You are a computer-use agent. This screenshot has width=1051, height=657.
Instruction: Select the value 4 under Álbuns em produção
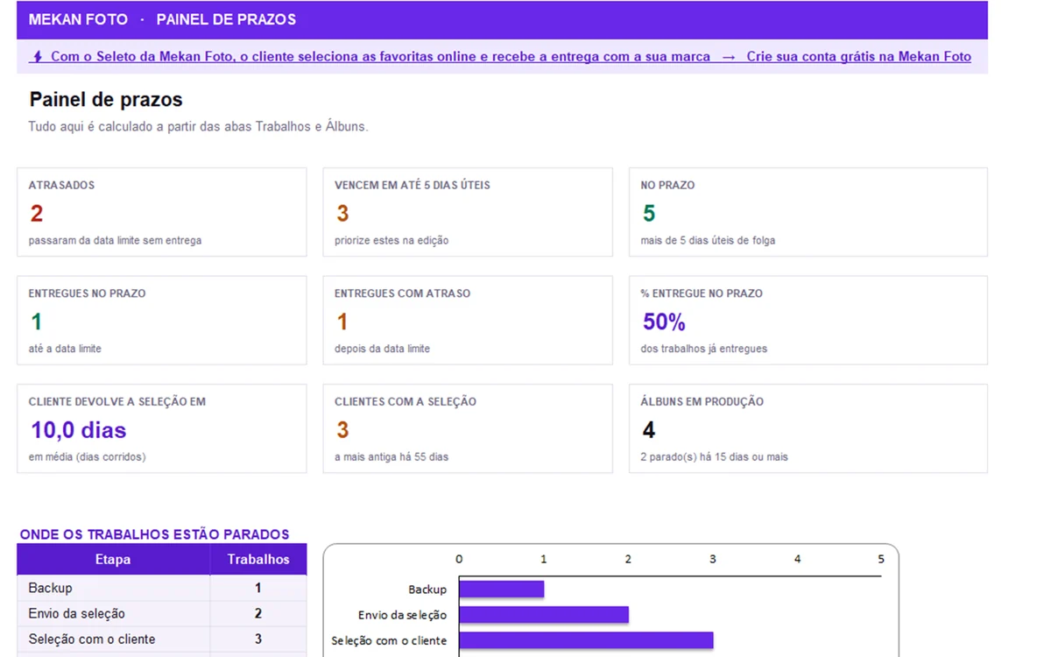649,430
